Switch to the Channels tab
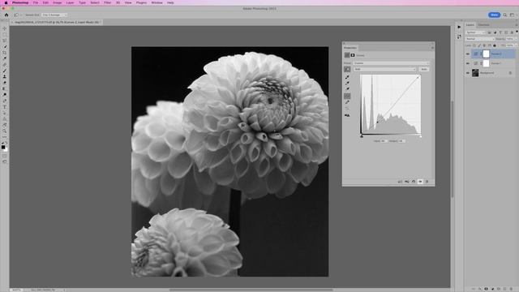Viewport: 519px width, 292px height. point(483,25)
